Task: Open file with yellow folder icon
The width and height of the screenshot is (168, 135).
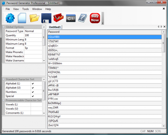Action: (35, 18)
